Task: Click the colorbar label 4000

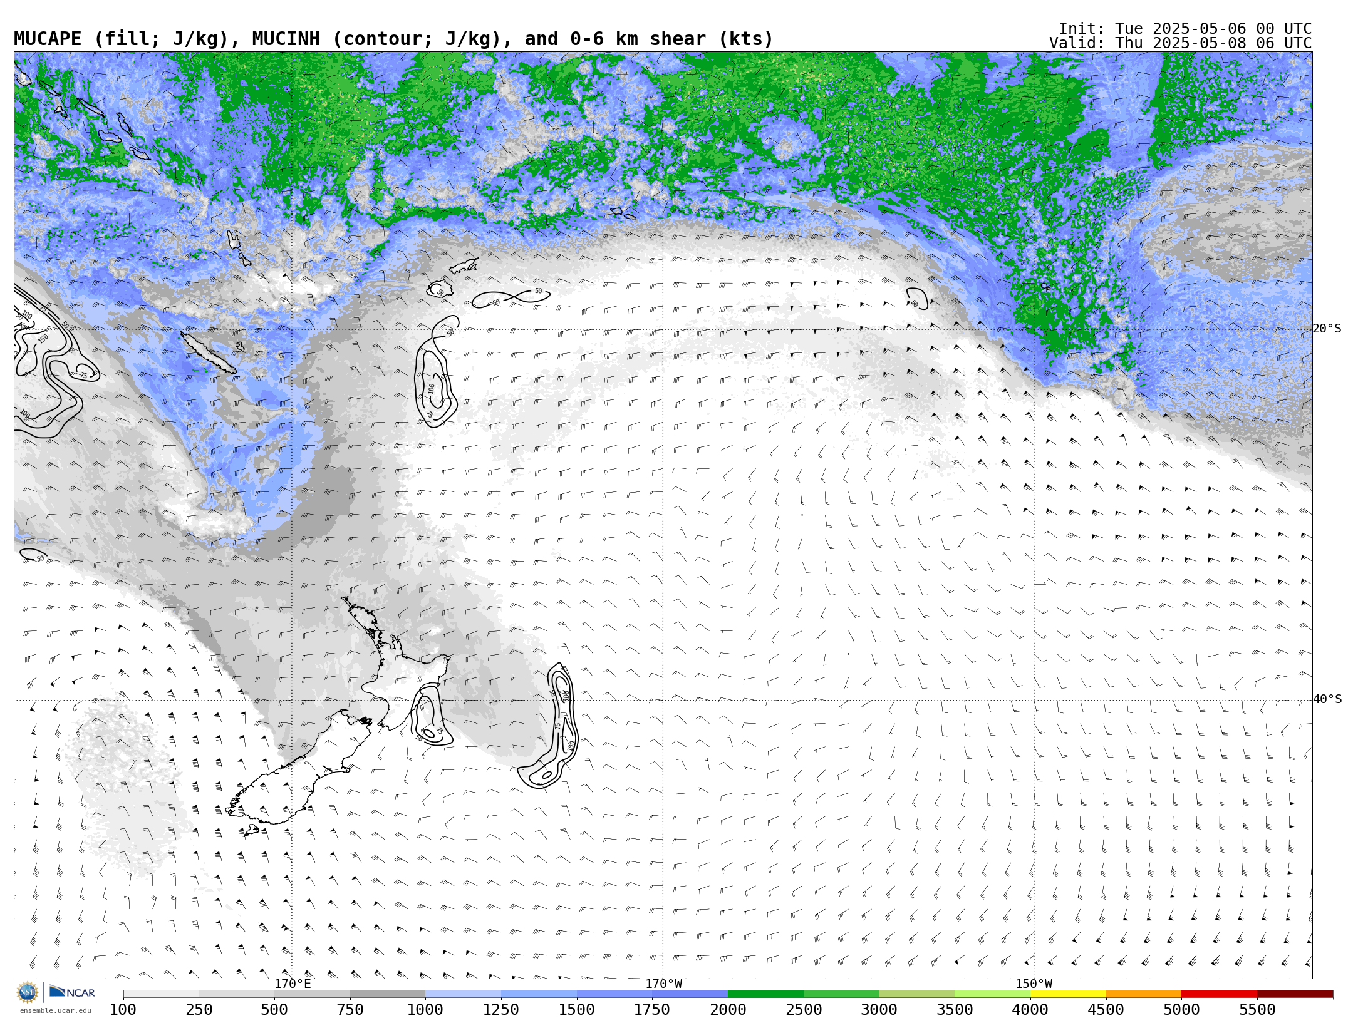Action: 1030,1010
